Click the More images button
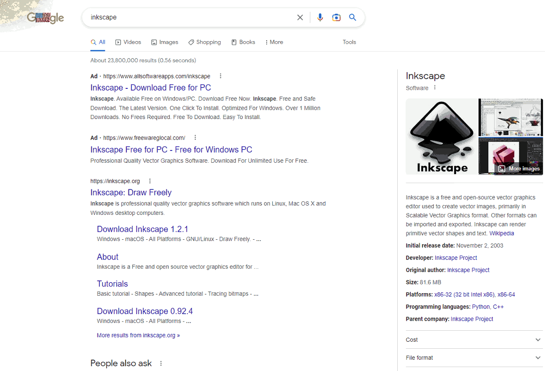The image size is (545, 371). [519, 168]
